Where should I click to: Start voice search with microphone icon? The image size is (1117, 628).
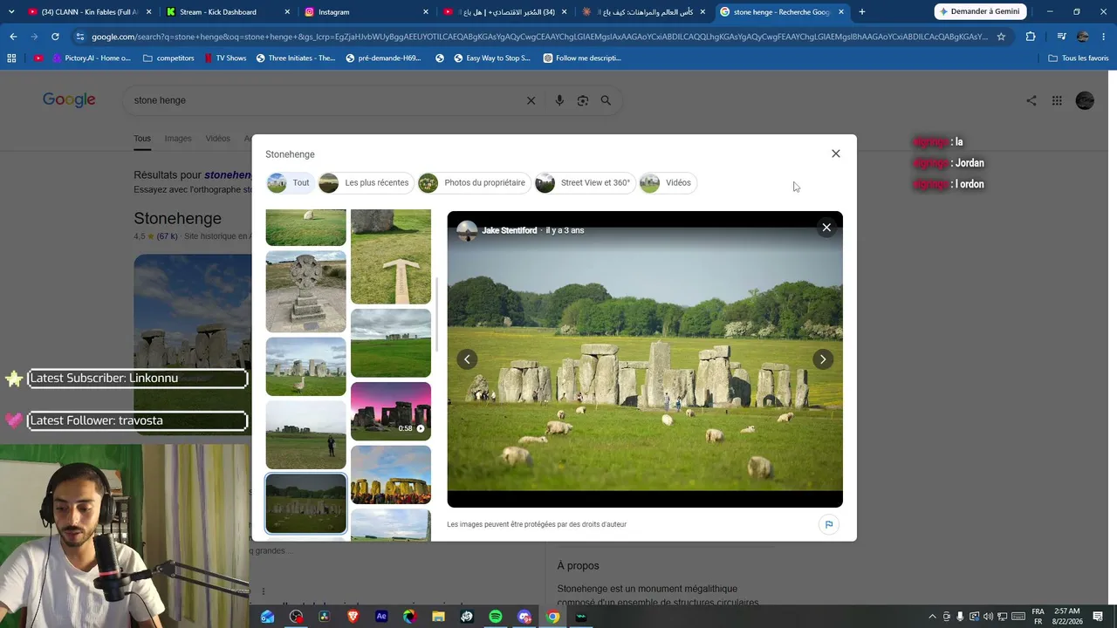tap(559, 100)
